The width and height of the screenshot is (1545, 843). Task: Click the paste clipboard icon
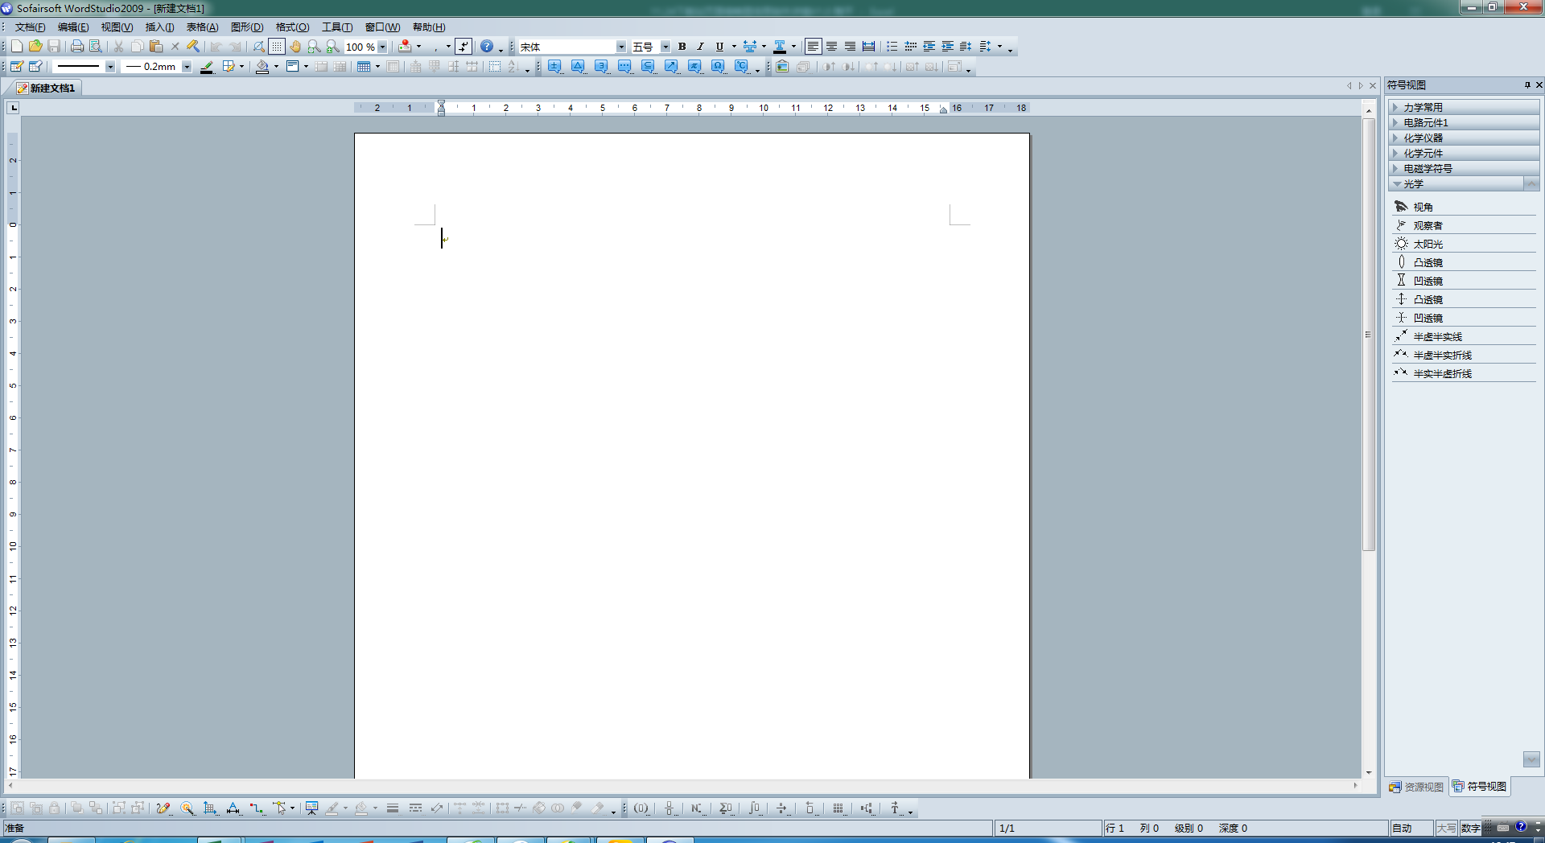(156, 47)
